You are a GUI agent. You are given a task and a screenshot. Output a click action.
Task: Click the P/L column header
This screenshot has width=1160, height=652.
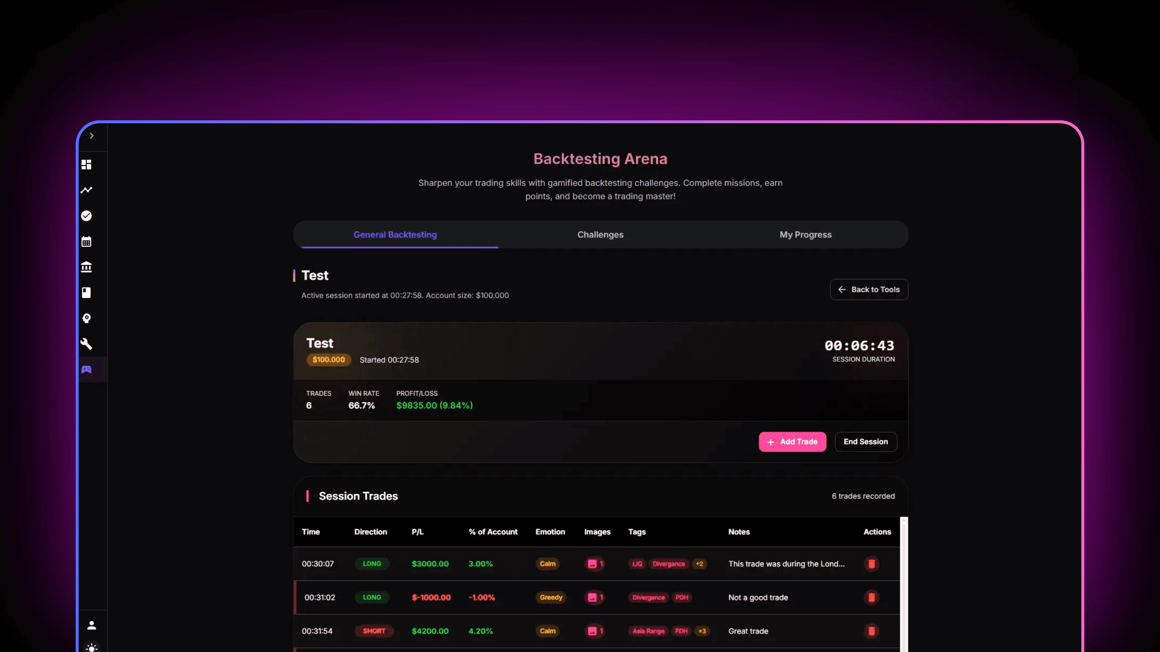tap(417, 531)
